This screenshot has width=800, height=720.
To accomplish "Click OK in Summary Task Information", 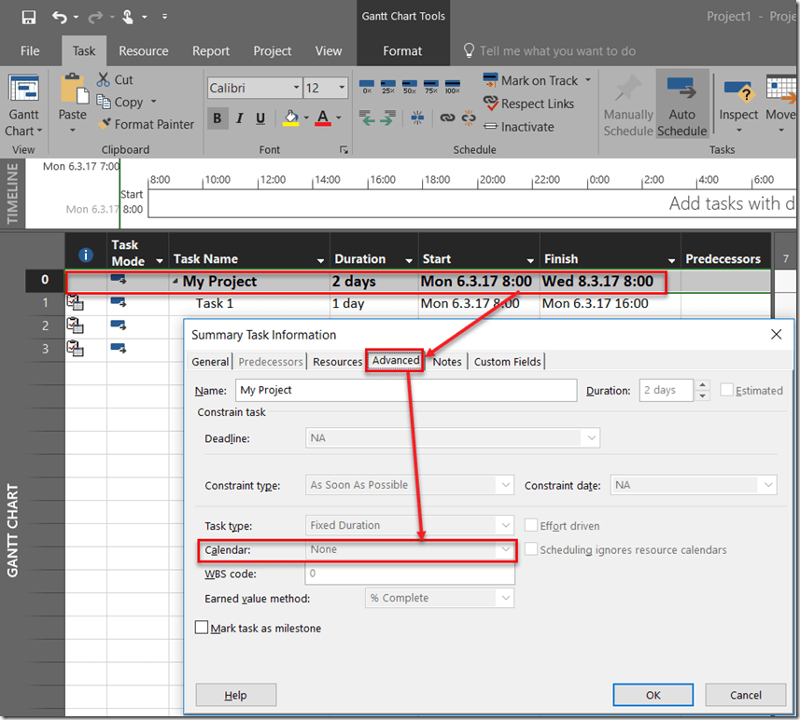I will click(653, 695).
